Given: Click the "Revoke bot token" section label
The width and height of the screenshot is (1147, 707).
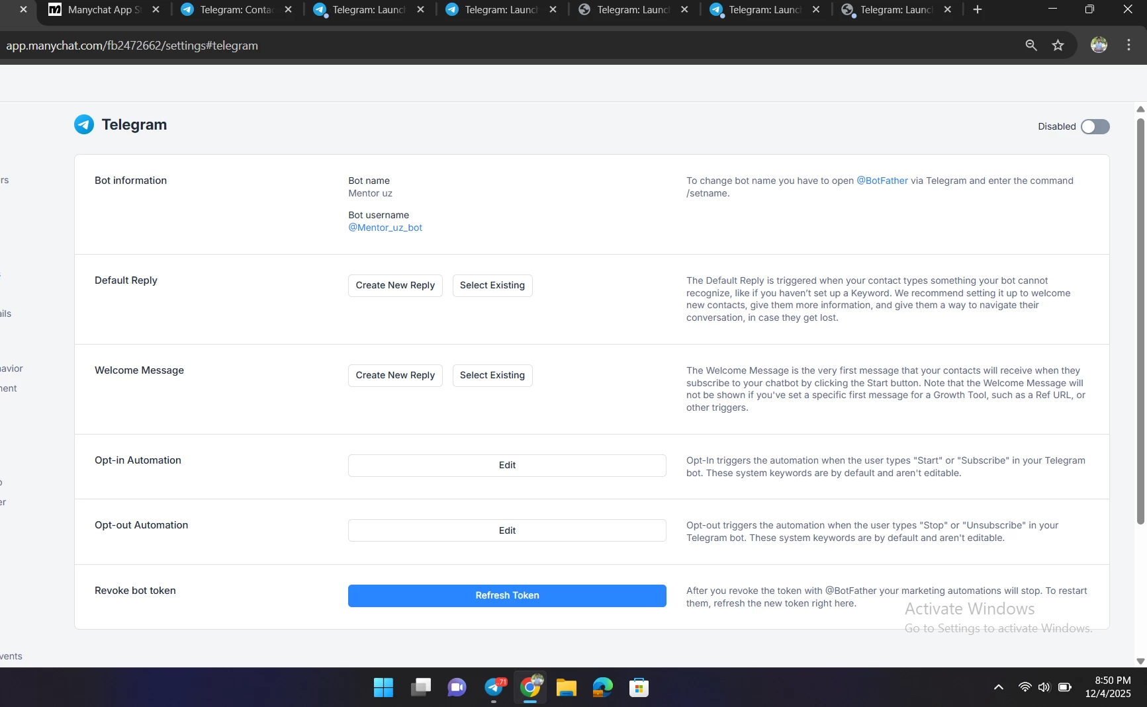Looking at the screenshot, I should pos(135,591).
